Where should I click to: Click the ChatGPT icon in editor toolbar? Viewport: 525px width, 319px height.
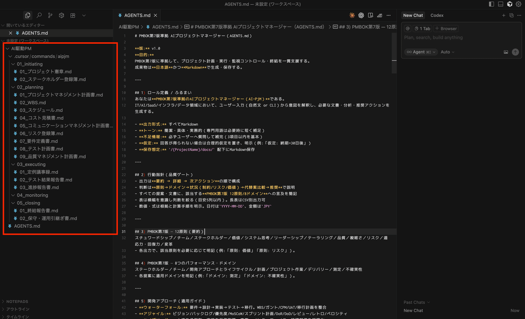361,15
